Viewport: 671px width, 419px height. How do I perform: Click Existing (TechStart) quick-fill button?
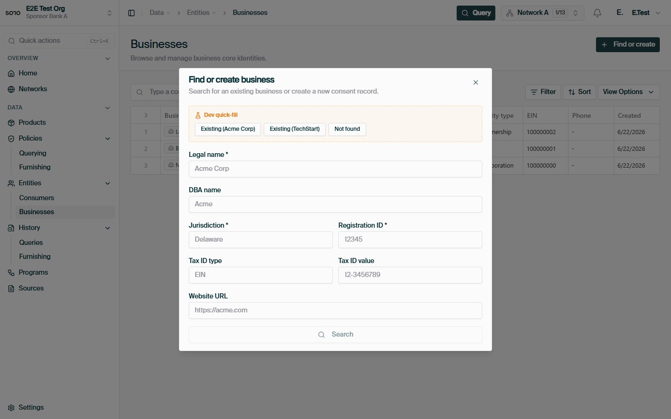(x=294, y=129)
